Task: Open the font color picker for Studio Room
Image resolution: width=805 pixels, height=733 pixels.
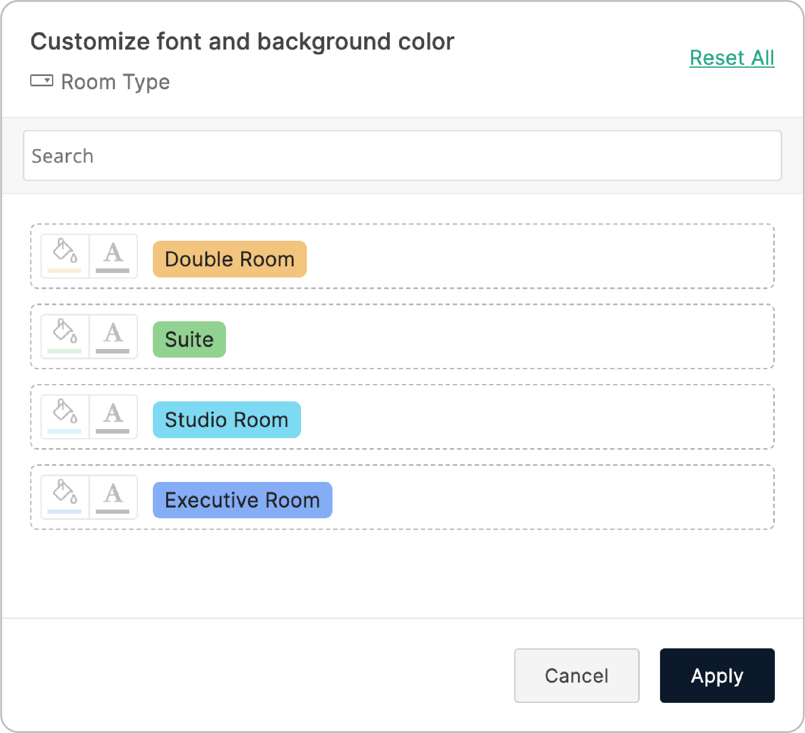Action: (113, 417)
